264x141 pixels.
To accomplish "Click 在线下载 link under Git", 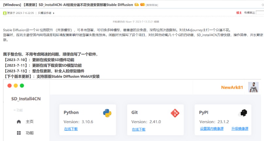I will 139,129.
